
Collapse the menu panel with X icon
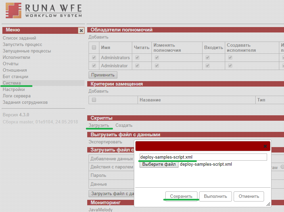(x=81, y=30)
